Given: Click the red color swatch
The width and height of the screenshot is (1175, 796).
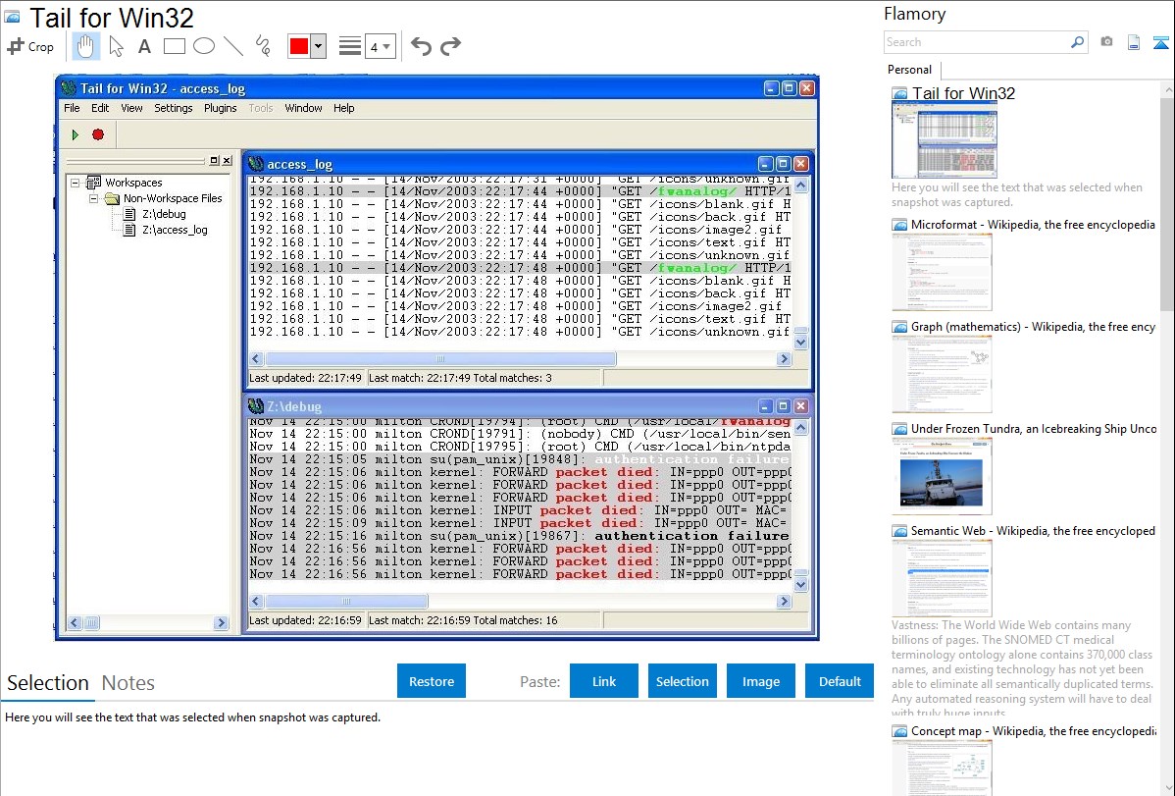Looking at the screenshot, I should point(298,46).
